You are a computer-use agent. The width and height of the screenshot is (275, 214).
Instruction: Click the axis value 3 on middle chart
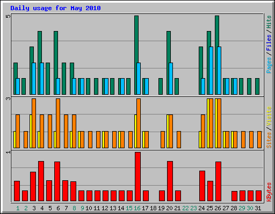[x=8, y=98]
